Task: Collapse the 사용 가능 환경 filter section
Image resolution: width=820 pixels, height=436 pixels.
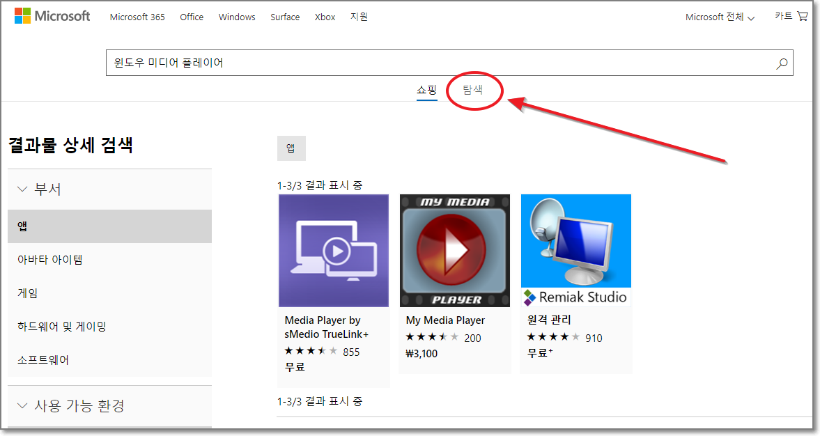Action: 109,405
